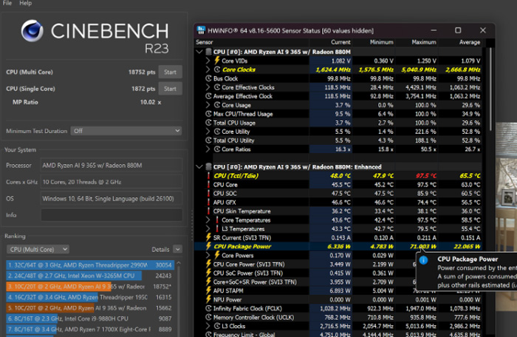Viewport: 517px width, 337px height.
Task: Select the Threadripper 2990WX ranking entry
Action: 90,265
